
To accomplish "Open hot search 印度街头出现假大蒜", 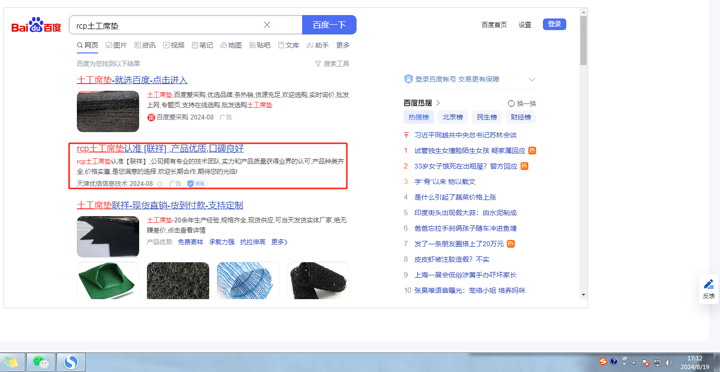I will (x=465, y=213).
